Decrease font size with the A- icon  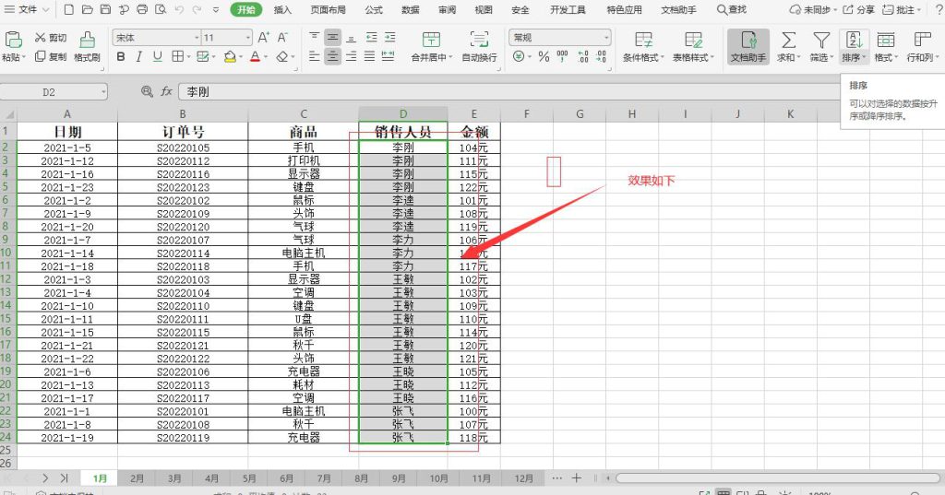click(x=282, y=38)
